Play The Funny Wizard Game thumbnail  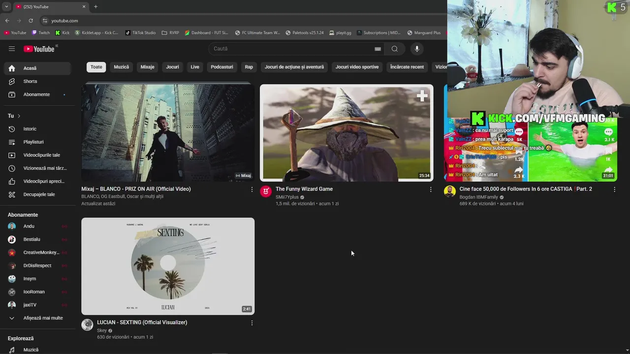[346, 133]
